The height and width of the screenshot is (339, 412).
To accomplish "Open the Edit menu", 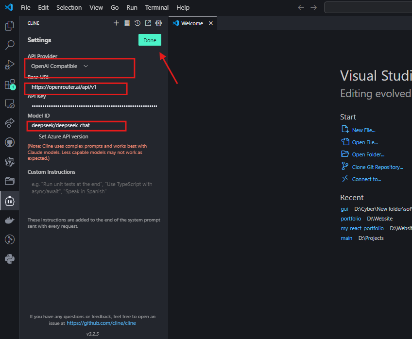I will tap(43, 8).
